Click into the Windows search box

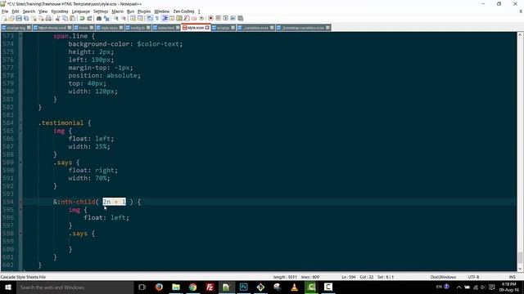[x=75, y=287]
